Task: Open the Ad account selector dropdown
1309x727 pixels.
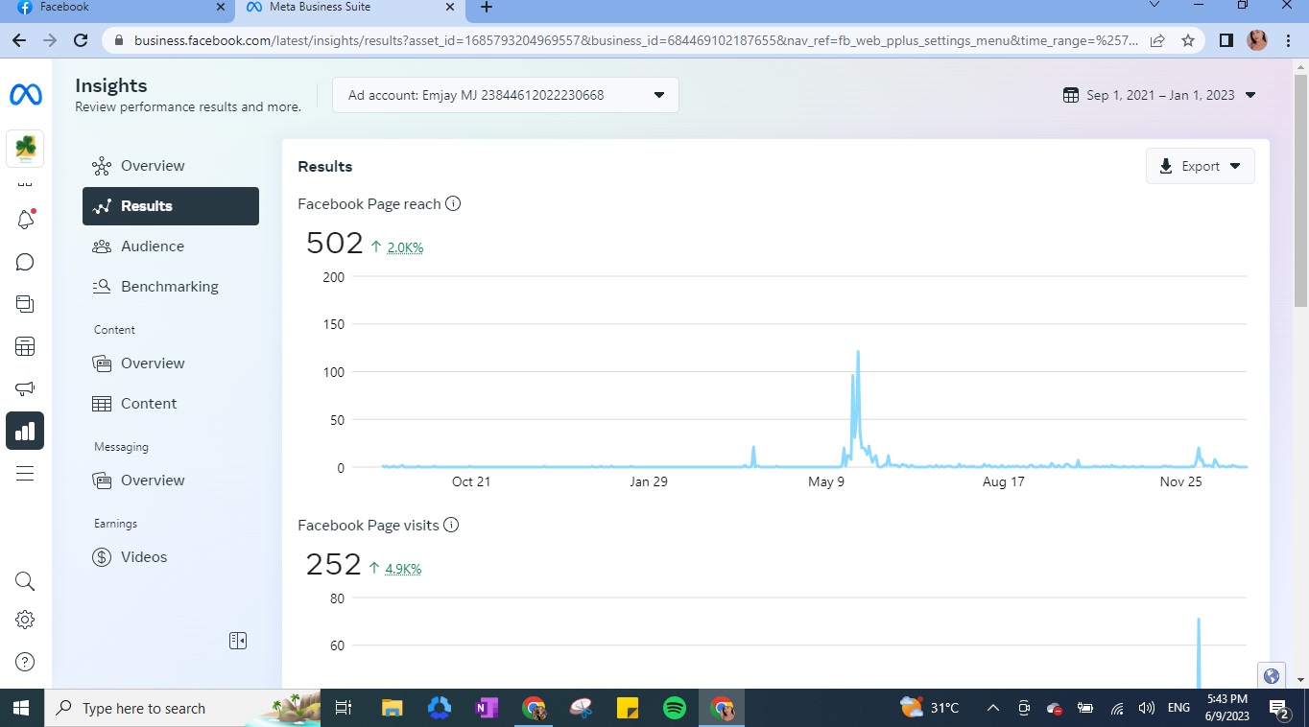Action: click(506, 95)
